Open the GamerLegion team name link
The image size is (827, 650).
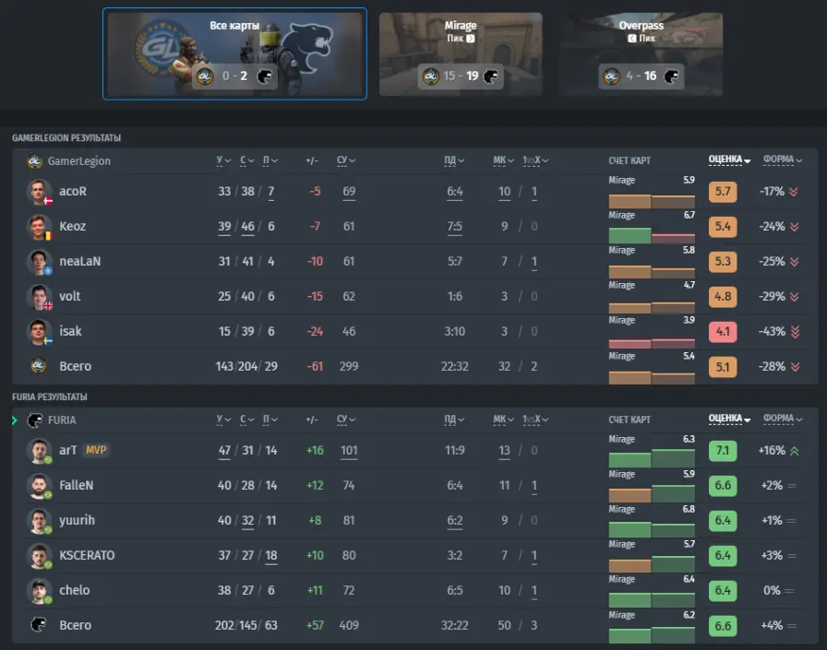(79, 161)
